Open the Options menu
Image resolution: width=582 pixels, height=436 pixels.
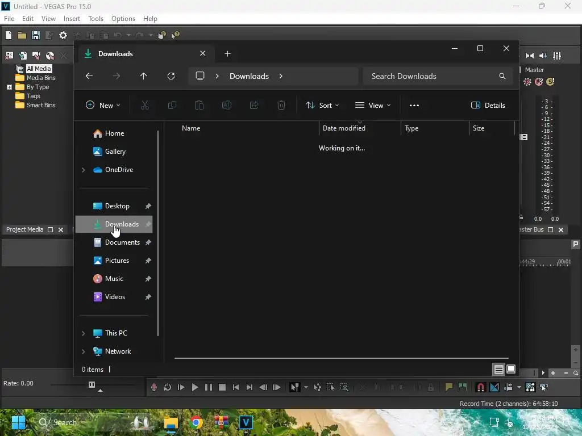[123, 19]
